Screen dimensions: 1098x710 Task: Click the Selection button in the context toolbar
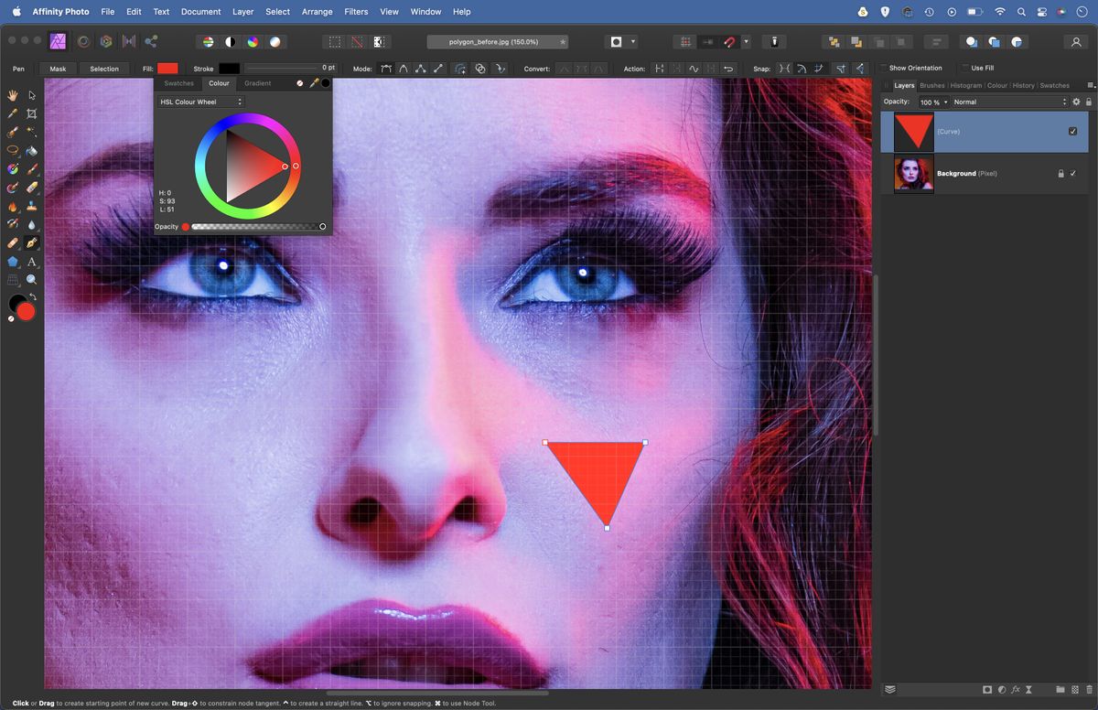click(103, 68)
